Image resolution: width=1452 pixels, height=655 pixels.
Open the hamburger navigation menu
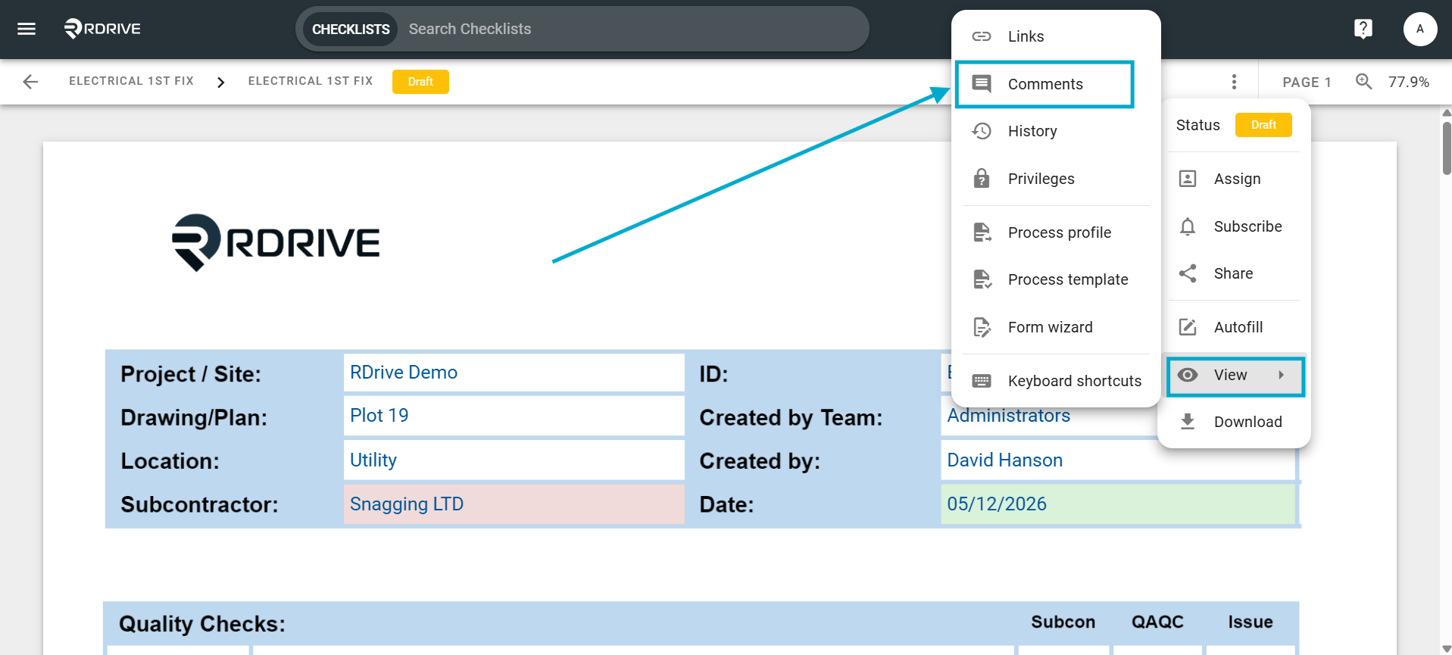coord(27,29)
